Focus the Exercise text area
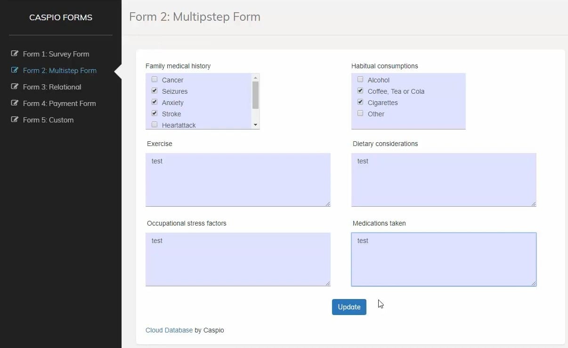The image size is (568, 348). coord(238,179)
